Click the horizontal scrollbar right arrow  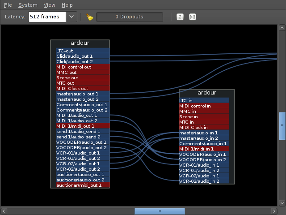(274, 211)
